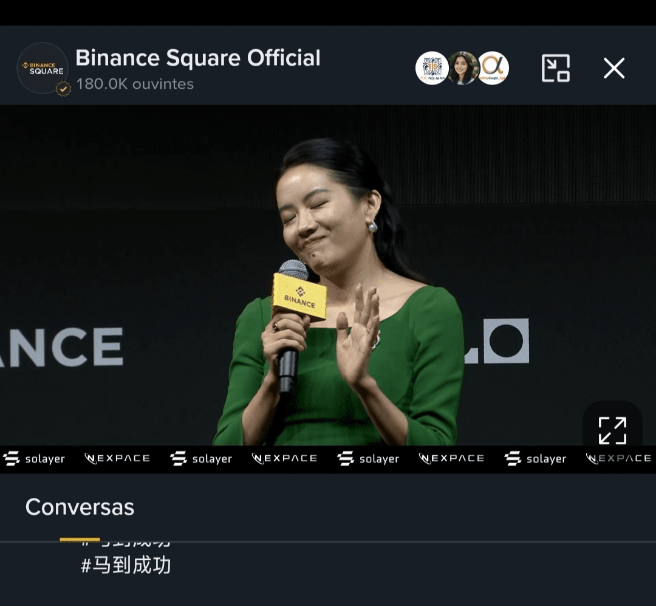Open the Binance Square Official title link

pos(198,58)
